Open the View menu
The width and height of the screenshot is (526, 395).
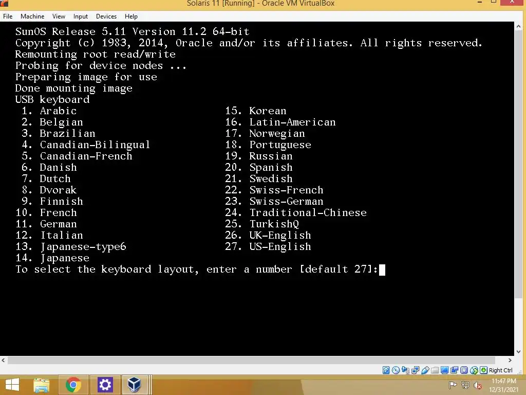pyautogui.click(x=59, y=16)
